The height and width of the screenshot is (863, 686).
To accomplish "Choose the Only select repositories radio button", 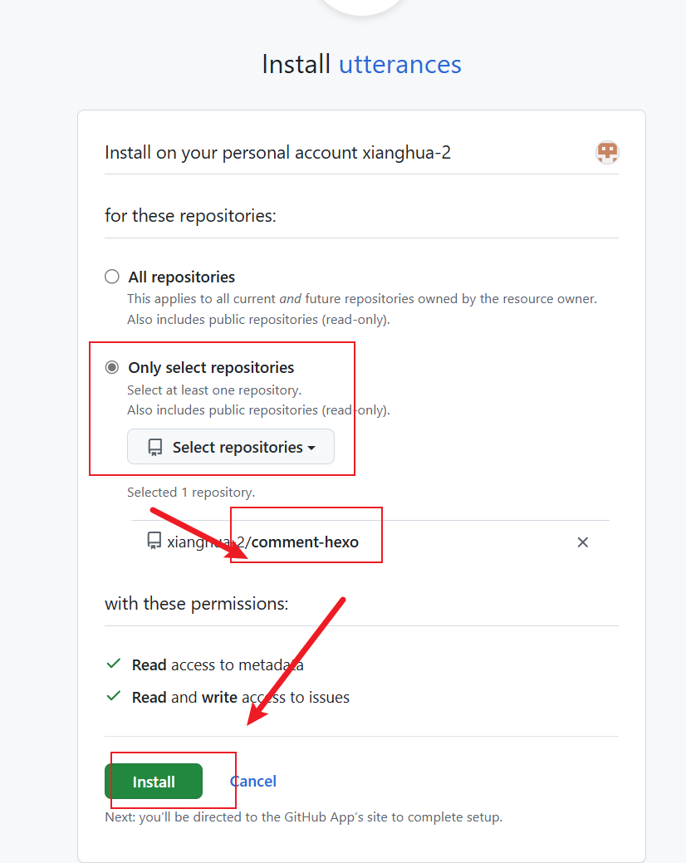I will [112, 367].
